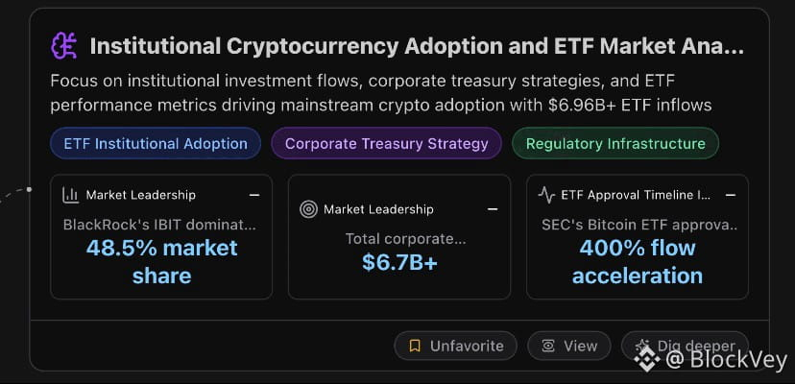Click the bookmark icon in Unfavorite button

[x=415, y=346]
